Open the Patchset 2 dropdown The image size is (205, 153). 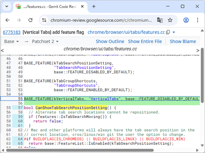point(45,42)
